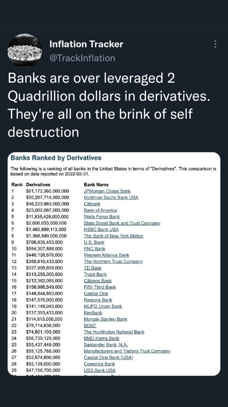This screenshot has height=407, width=228.
Task: Open the Wells Fargo Bank link
Action: (x=102, y=217)
